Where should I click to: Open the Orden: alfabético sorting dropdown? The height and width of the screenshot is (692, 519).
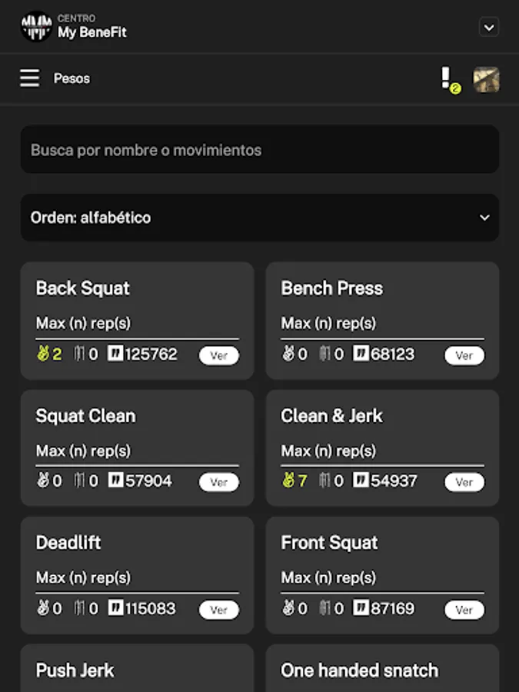[x=259, y=218]
